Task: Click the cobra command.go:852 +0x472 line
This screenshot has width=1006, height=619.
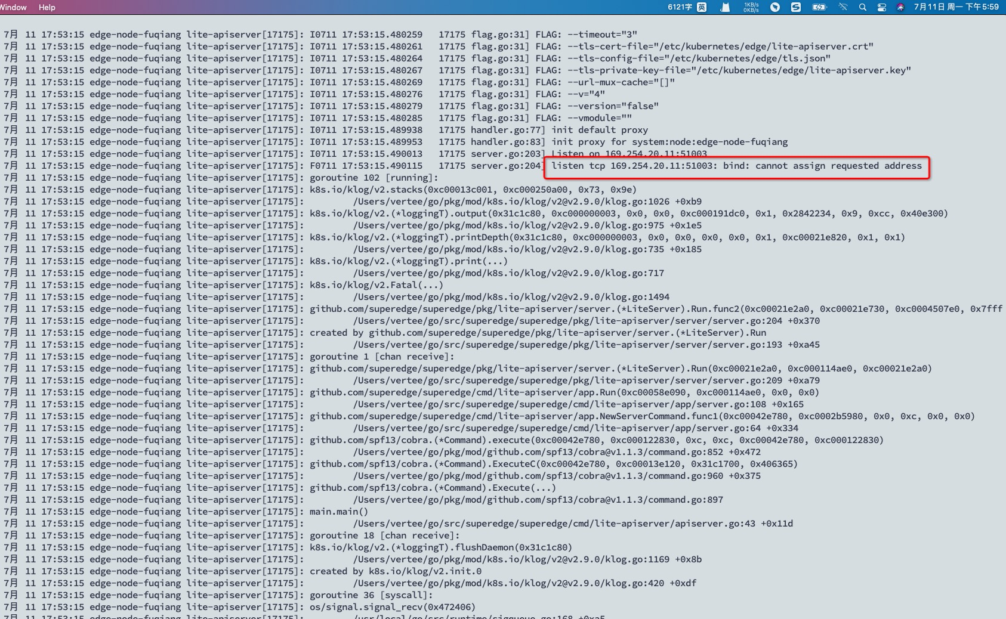Action: coord(557,452)
